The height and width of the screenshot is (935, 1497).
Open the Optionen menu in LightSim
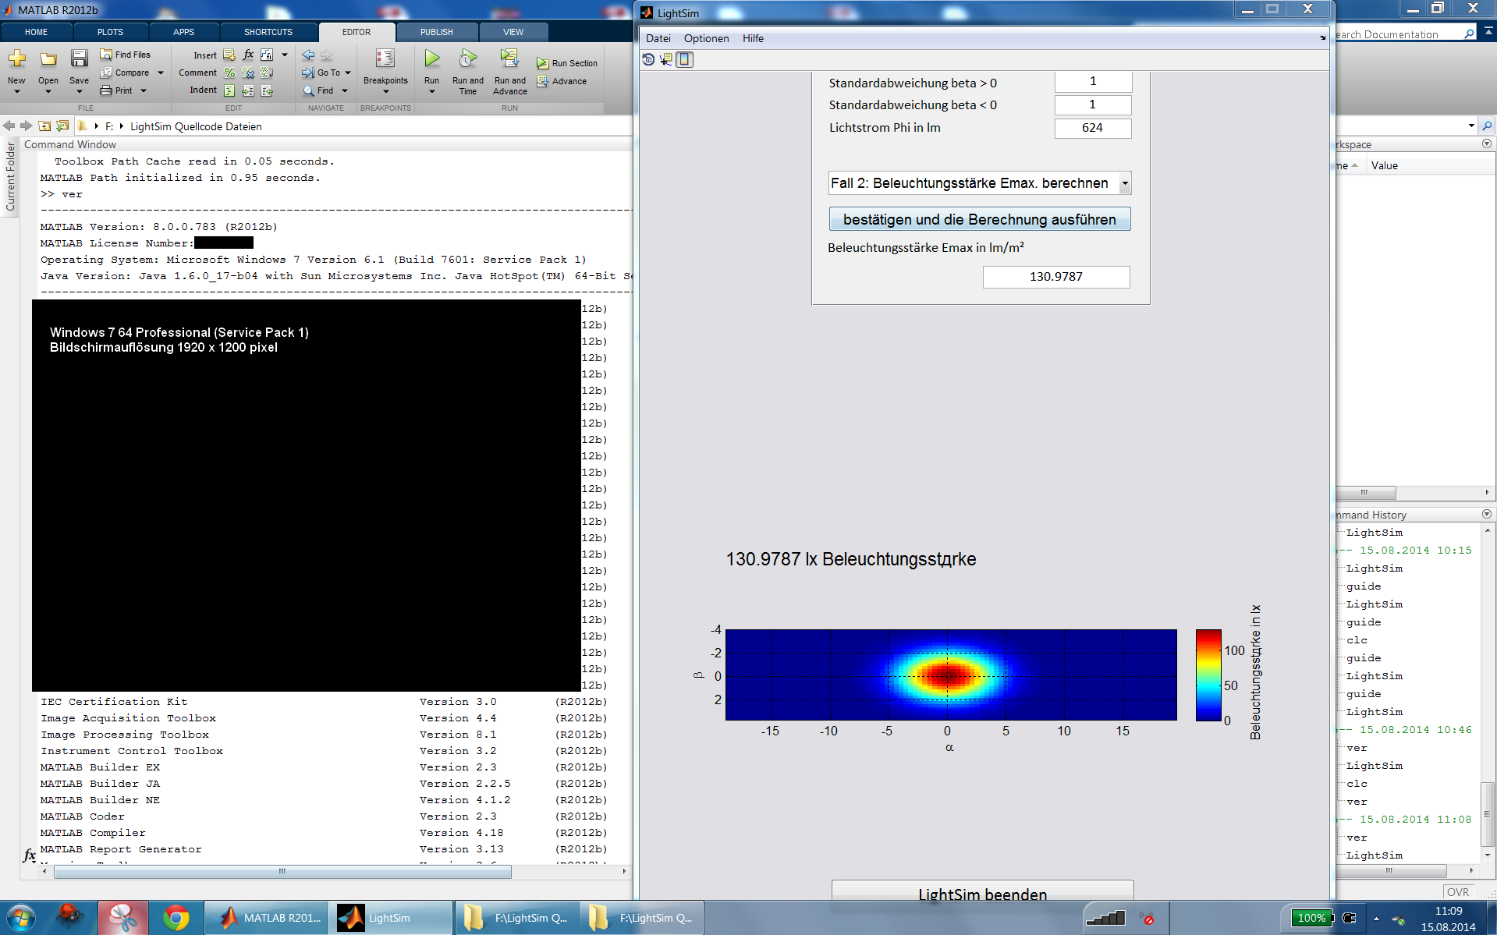[x=706, y=38]
